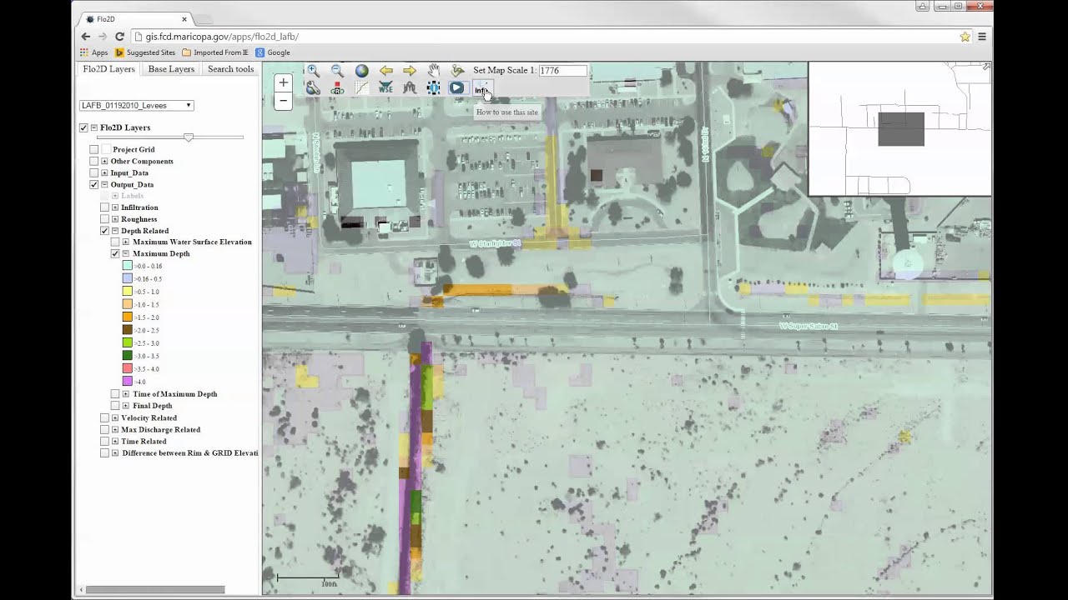
Task: Click the hydrograph curves icon
Action: pyautogui.click(x=410, y=87)
